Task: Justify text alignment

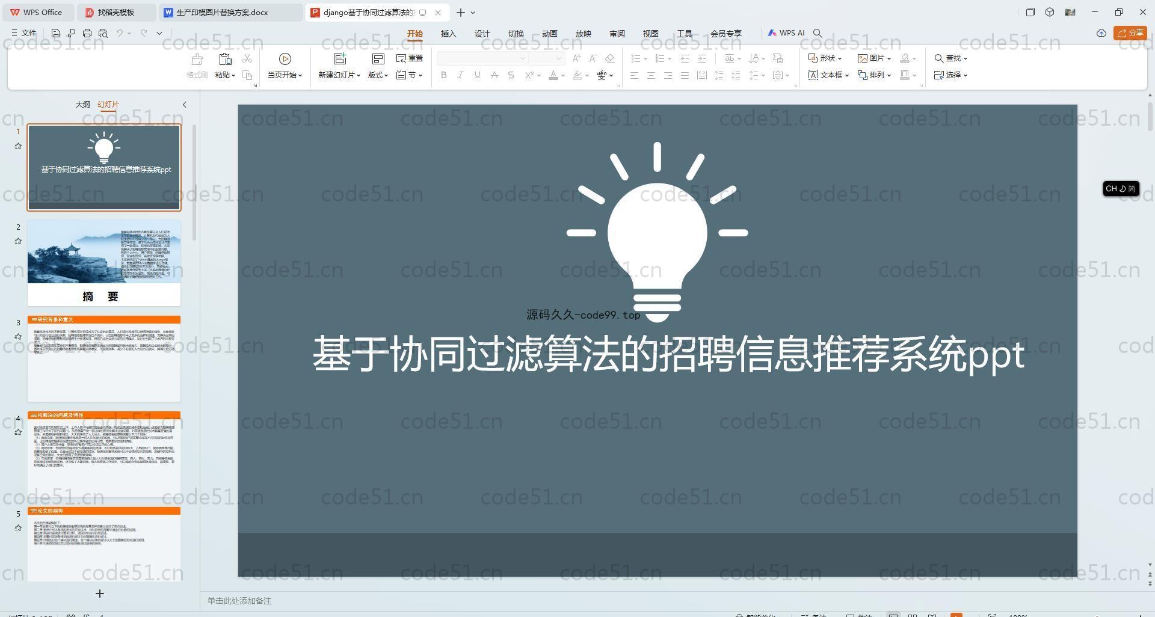Action: point(685,75)
